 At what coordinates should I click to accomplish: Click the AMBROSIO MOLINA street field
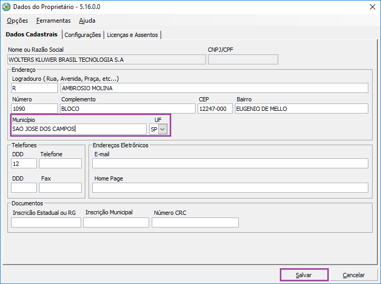(214, 88)
